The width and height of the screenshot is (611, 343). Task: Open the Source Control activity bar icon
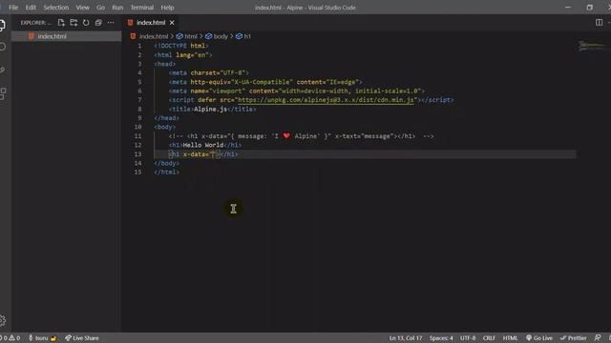(2, 70)
